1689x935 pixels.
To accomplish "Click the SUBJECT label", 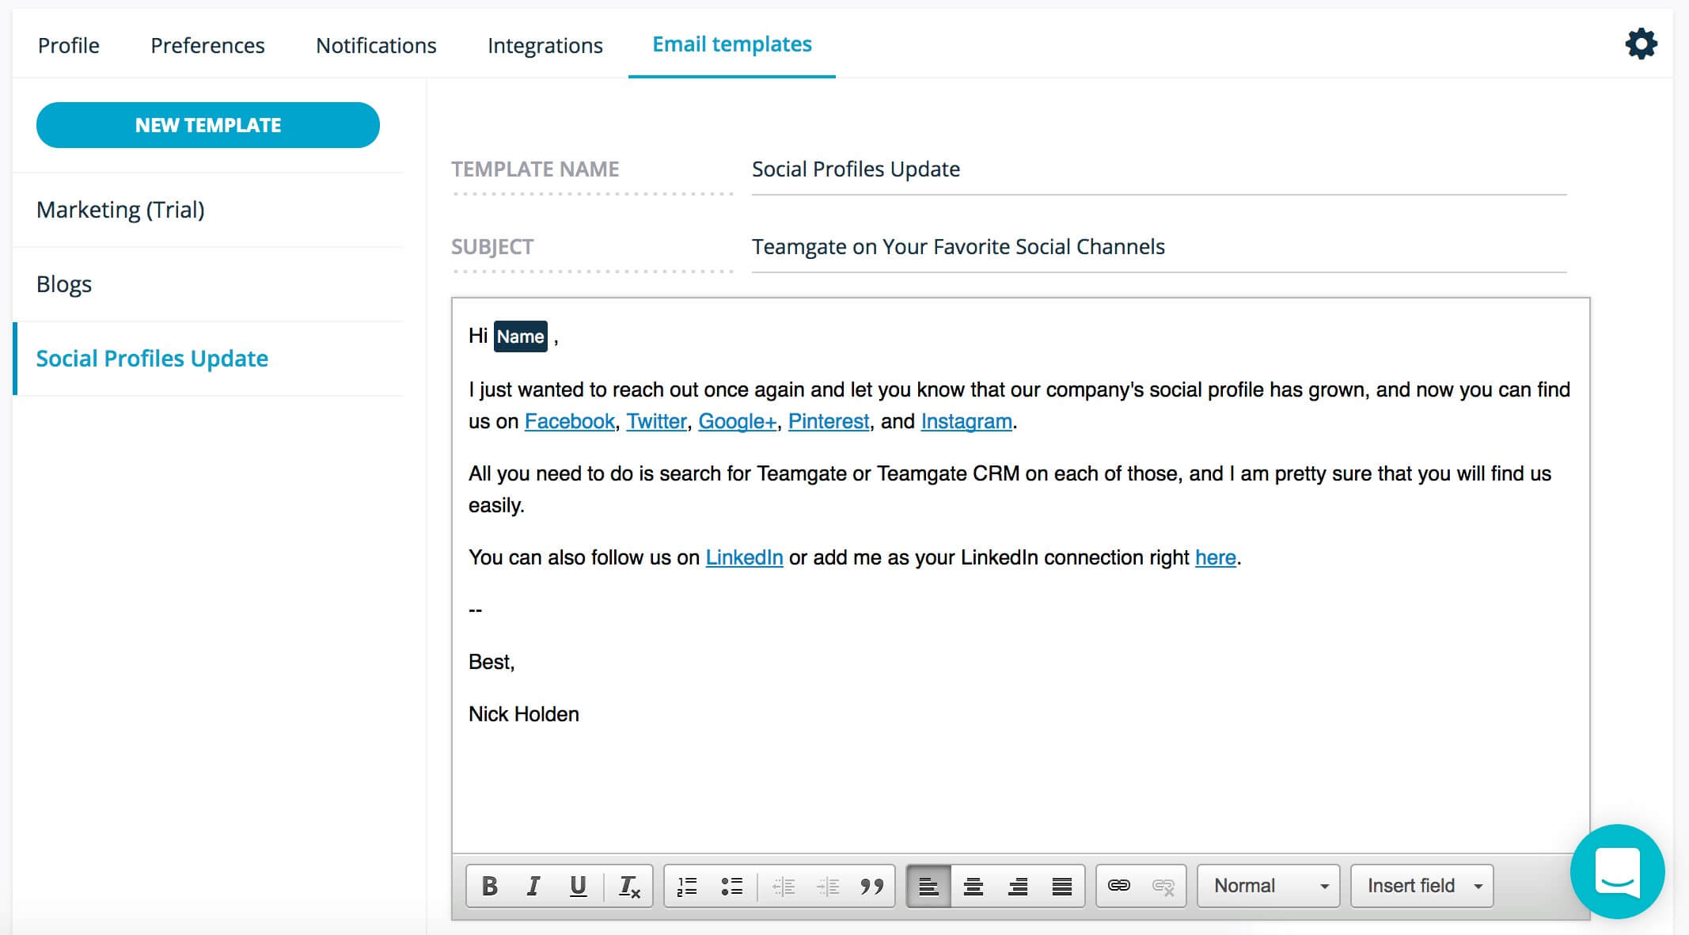I will point(492,247).
